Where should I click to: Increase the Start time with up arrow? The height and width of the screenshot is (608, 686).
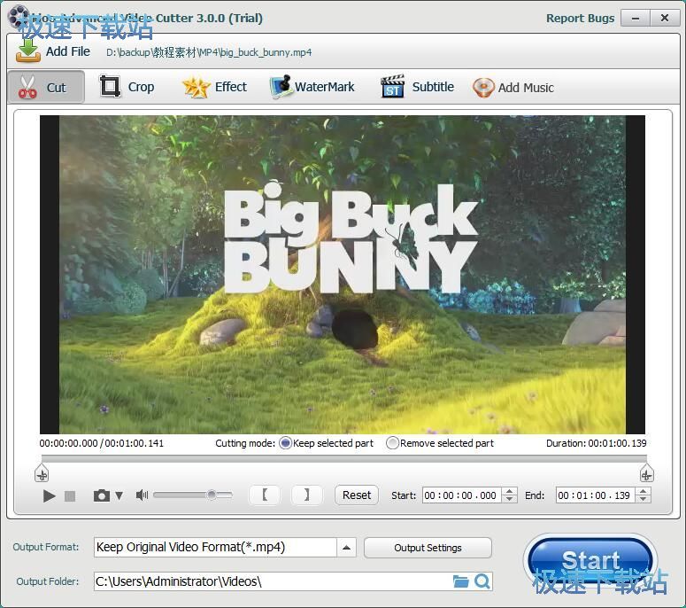509,491
